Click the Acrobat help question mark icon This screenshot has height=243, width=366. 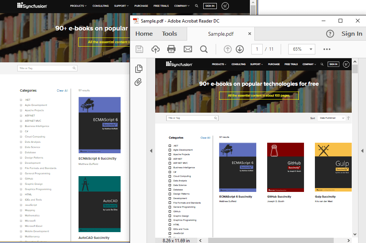click(330, 34)
